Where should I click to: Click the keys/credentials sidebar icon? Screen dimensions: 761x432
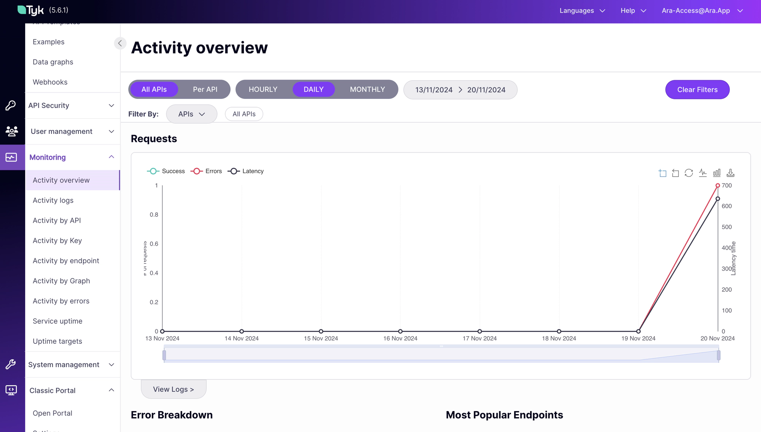click(x=11, y=105)
